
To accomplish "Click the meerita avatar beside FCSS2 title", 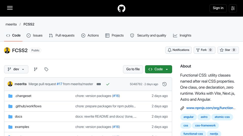I will [x=7, y=50].
